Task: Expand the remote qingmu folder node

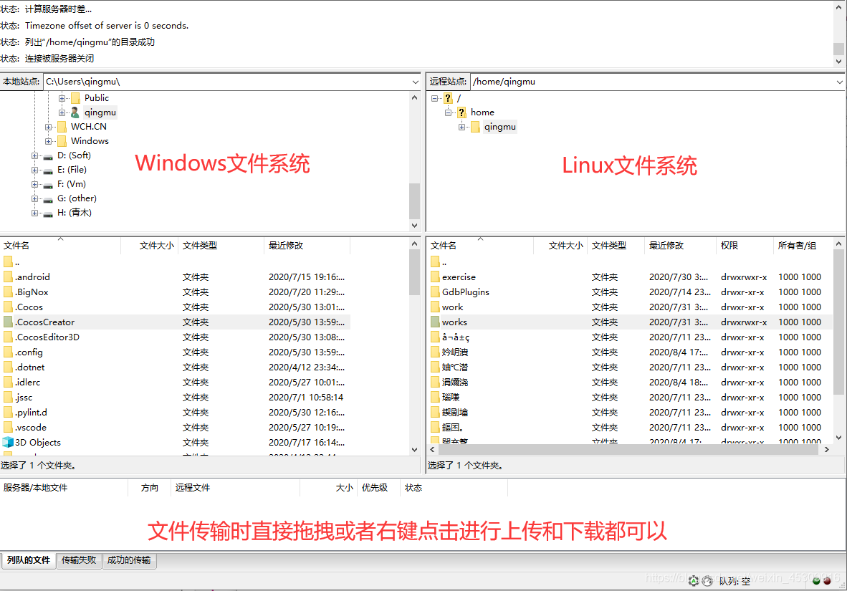Action: [461, 127]
